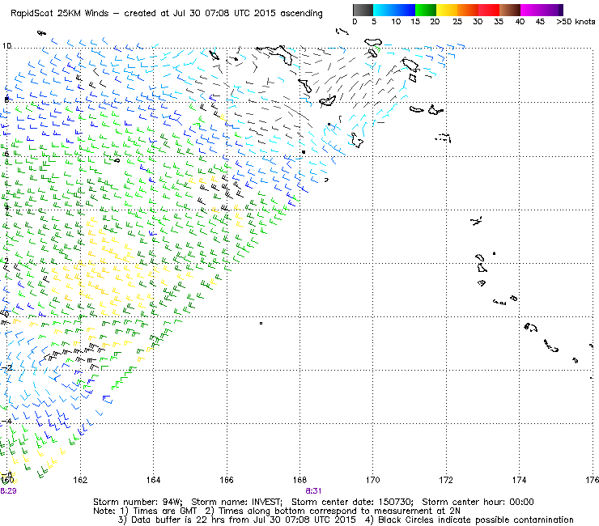Click the '>50 knots' legend label

[x=576, y=22]
